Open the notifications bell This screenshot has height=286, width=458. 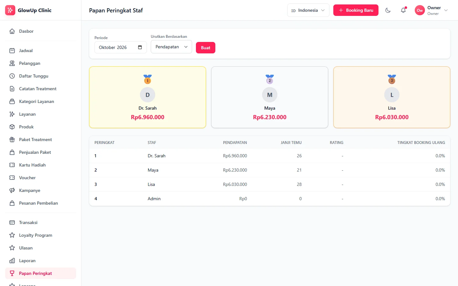[x=403, y=10]
